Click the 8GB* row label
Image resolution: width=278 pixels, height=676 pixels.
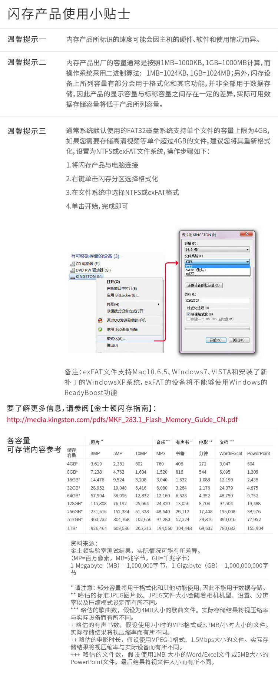[x=73, y=472]
